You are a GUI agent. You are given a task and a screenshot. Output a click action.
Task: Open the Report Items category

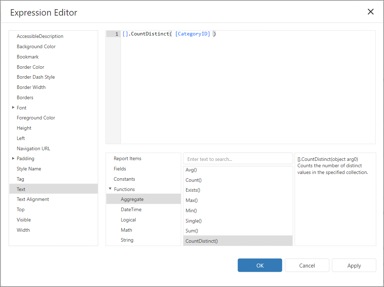point(144,158)
